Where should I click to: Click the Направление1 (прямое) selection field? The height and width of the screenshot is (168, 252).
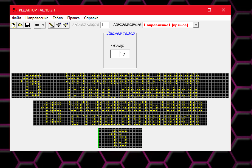pos(168,25)
